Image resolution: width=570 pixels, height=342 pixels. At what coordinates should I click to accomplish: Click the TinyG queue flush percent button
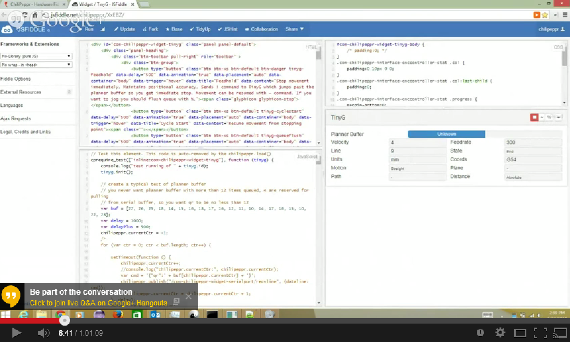[549, 117]
